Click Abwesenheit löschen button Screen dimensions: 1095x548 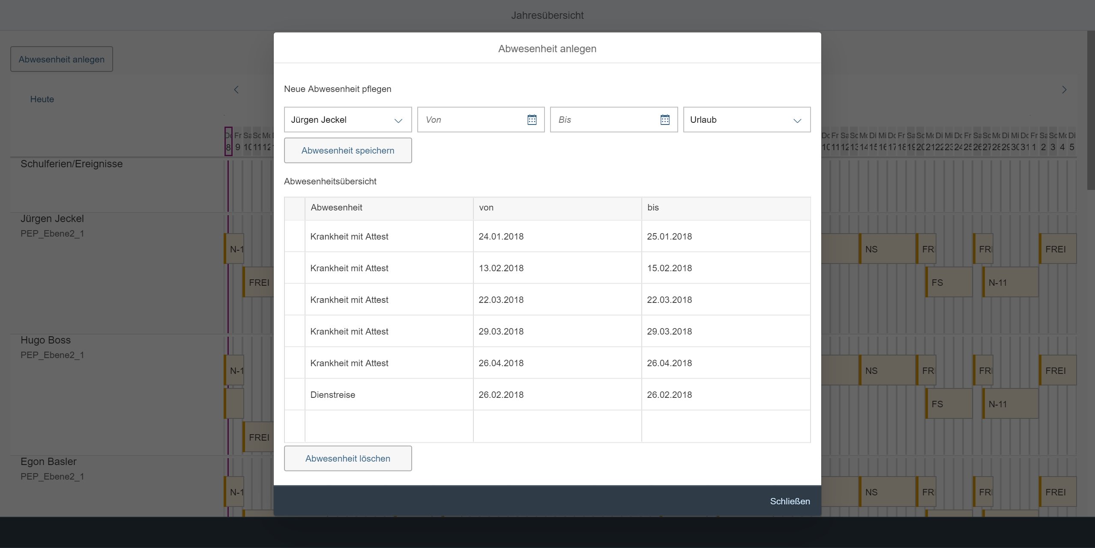pyautogui.click(x=347, y=459)
